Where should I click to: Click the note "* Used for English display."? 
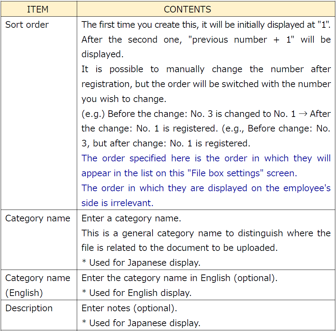(x=137, y=293)
